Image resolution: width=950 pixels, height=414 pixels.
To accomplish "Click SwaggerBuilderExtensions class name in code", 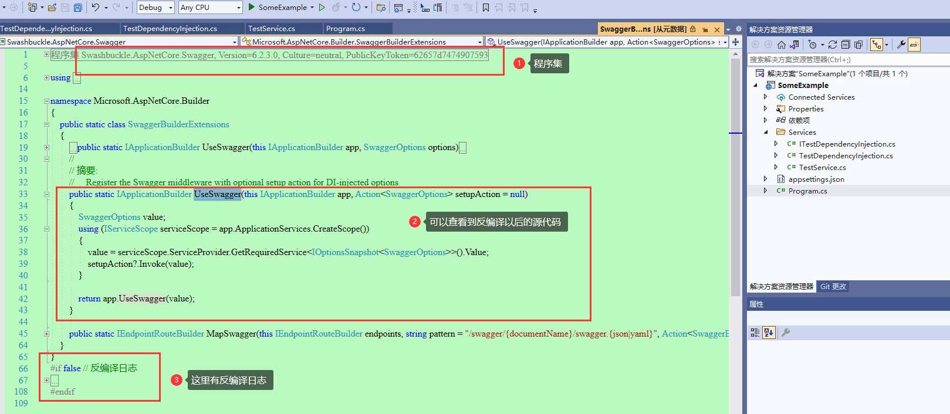I will coord(178,124).
